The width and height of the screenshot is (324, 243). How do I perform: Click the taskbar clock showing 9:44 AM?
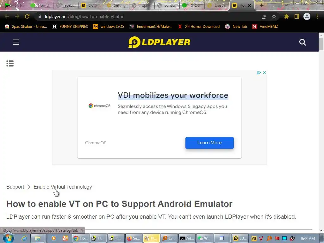(308, 239)
